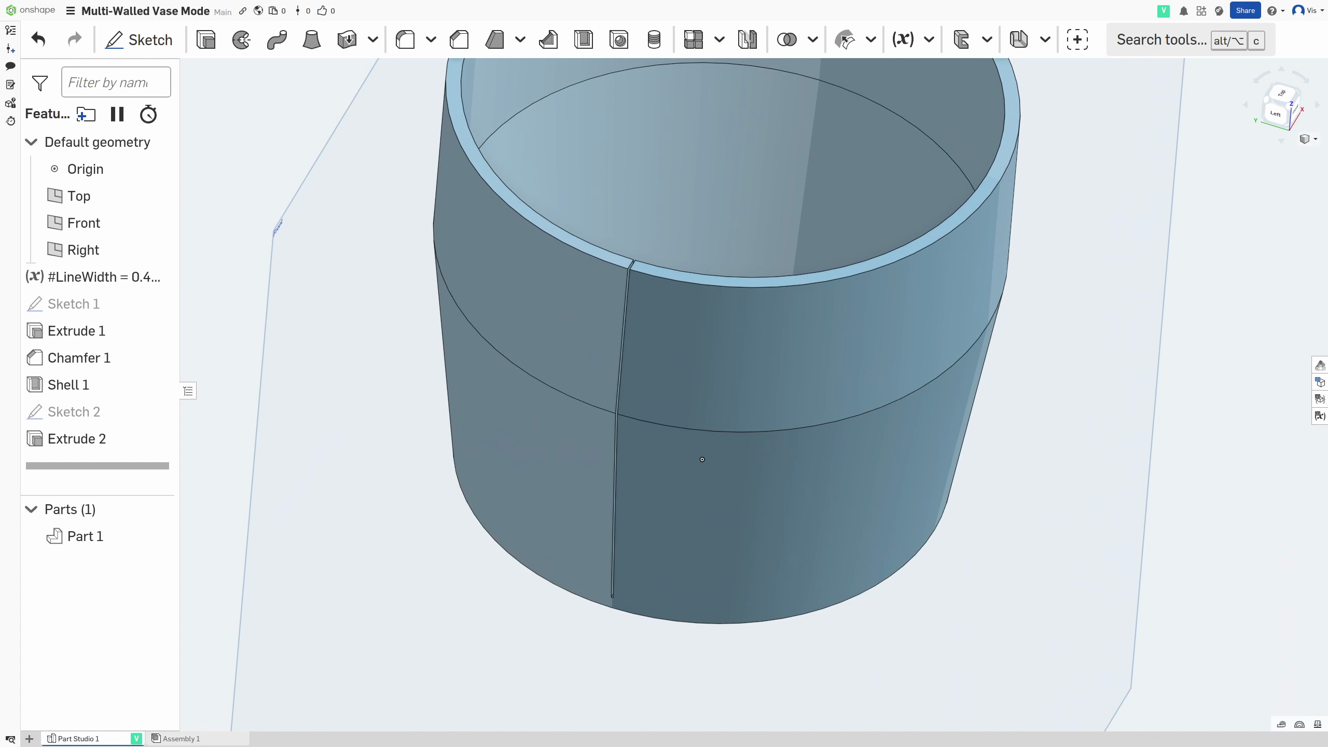The width and height of the screenshot is (1328, 747).
Task: Select the Extrude tool in toolbar
Action: pos(206,39)
